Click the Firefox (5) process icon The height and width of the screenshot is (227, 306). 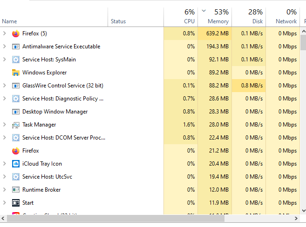[16, 33]
